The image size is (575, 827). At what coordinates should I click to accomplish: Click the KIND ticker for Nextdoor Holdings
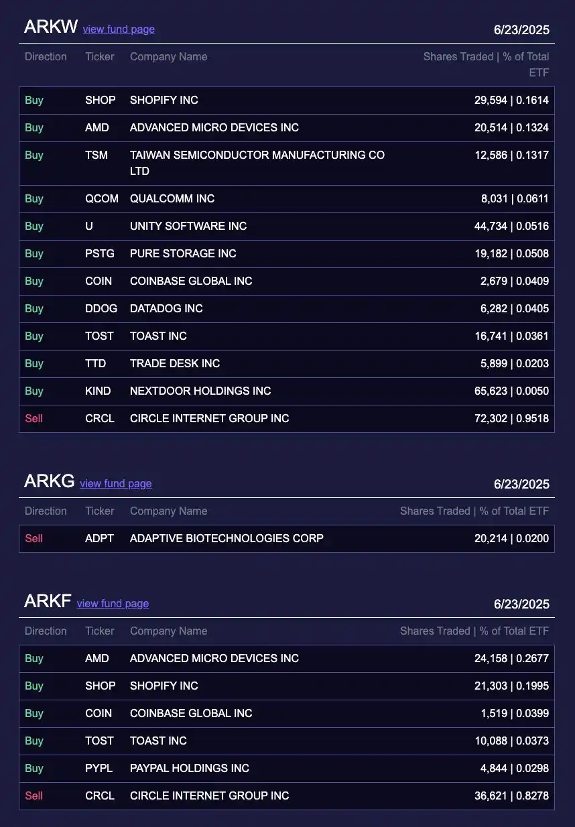pyautogui.click(x=98, y=391)
